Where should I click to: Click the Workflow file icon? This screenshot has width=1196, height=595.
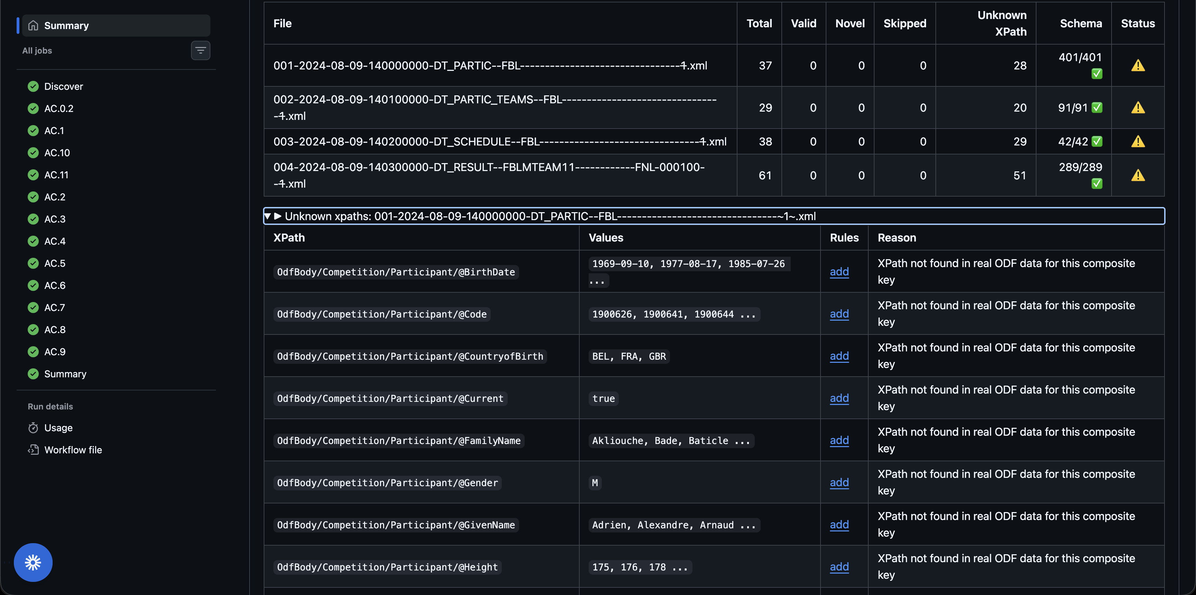[33, 450]
